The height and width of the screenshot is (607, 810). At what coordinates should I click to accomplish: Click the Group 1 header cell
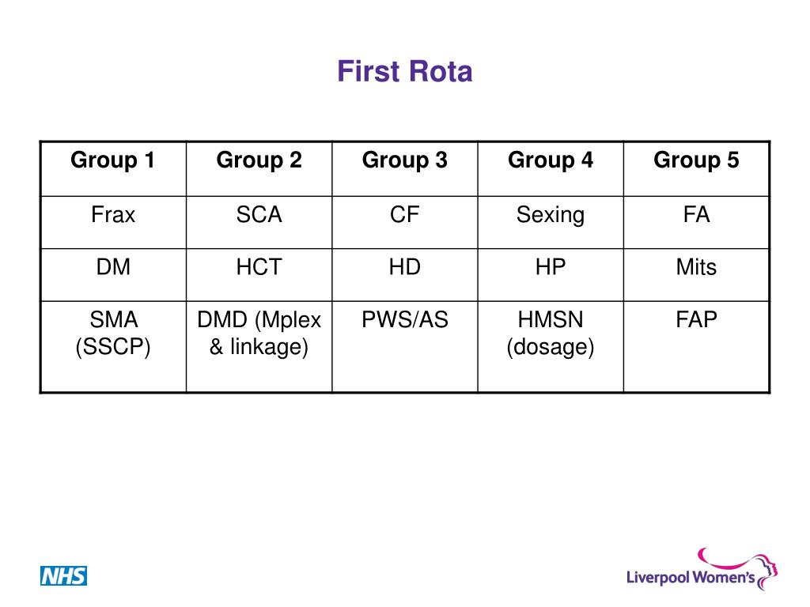tap(113, 169)
